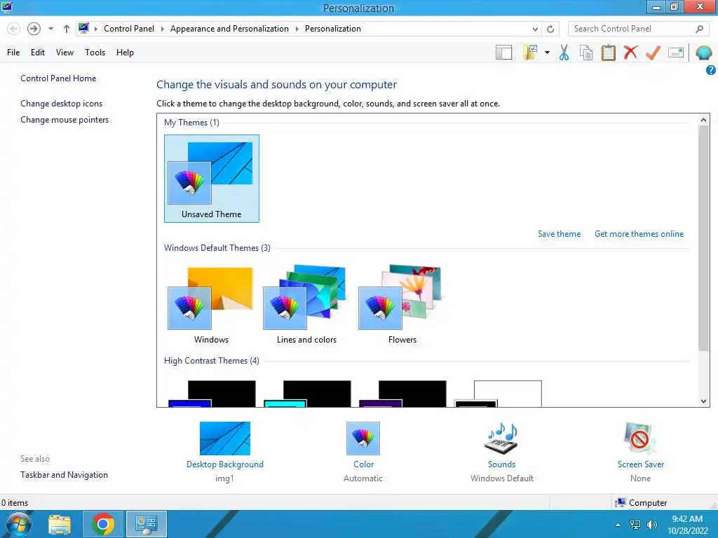The image size is (718, 538).
Task: Click the search magnifier icon
Action: [x=699, y=29]
